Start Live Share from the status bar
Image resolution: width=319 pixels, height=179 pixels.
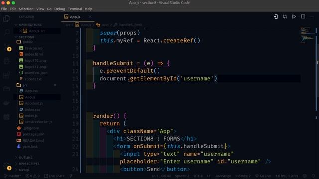(x=54, y=176)
